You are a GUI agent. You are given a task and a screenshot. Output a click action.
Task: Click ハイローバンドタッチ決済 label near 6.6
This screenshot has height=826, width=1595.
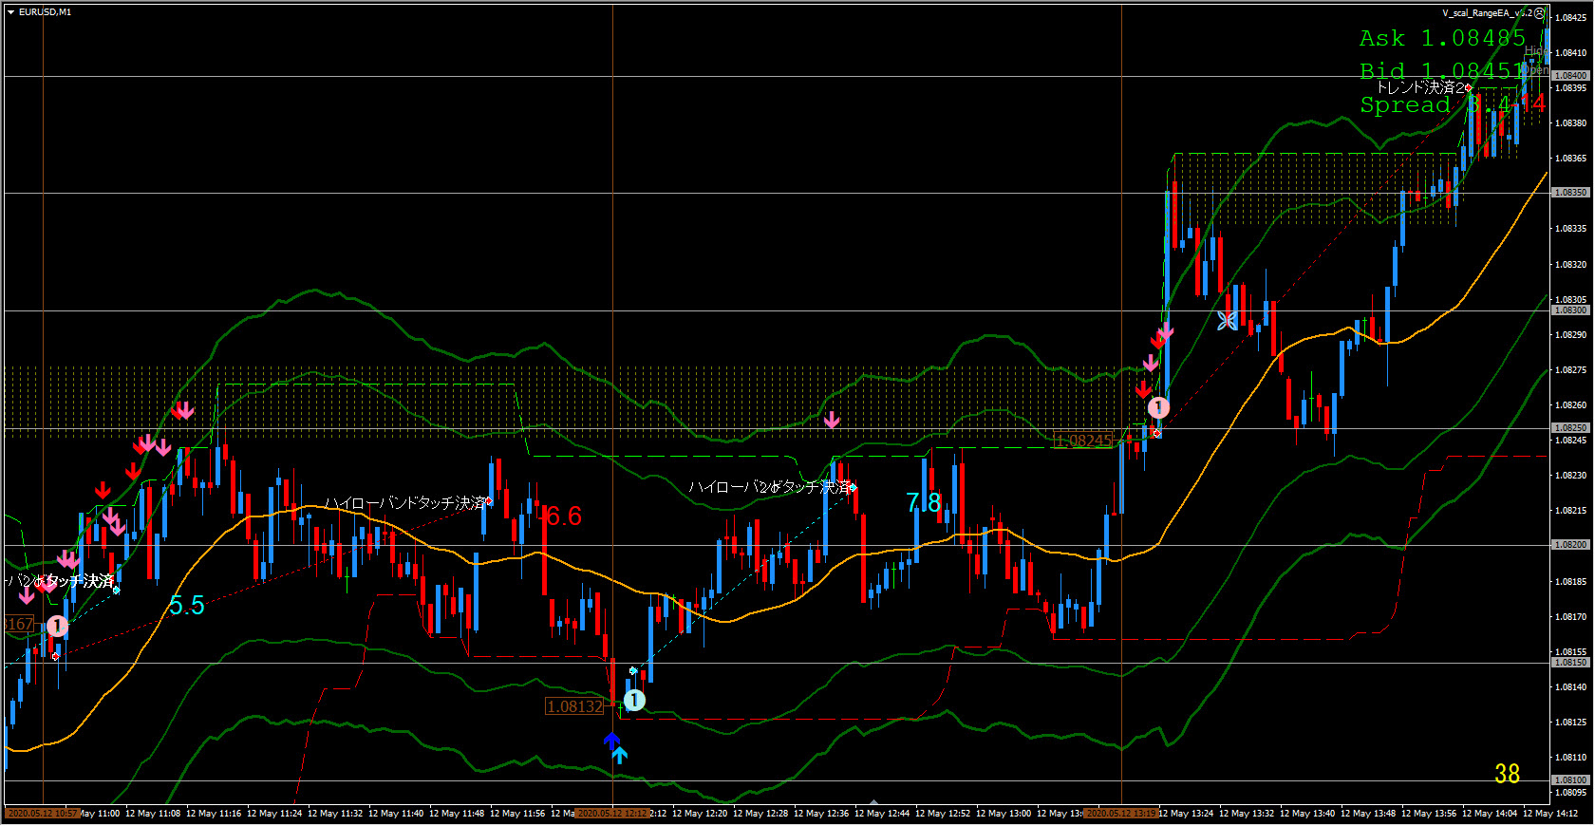click(x=404, y=503)
